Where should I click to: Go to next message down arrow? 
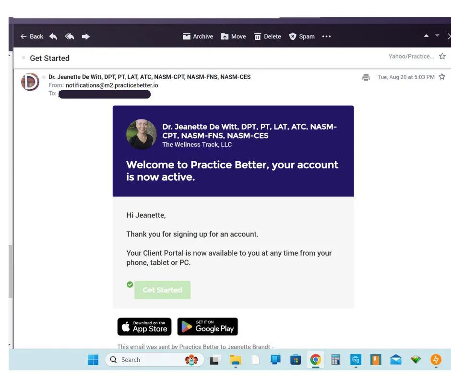pos(437,35)
